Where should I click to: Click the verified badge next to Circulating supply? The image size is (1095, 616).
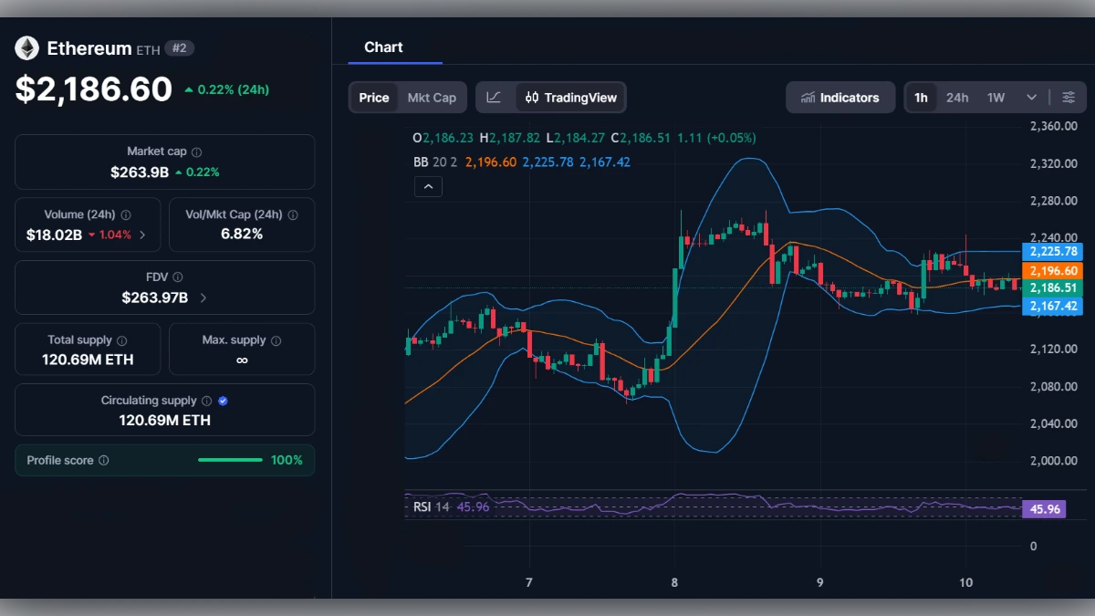point(222,400)
